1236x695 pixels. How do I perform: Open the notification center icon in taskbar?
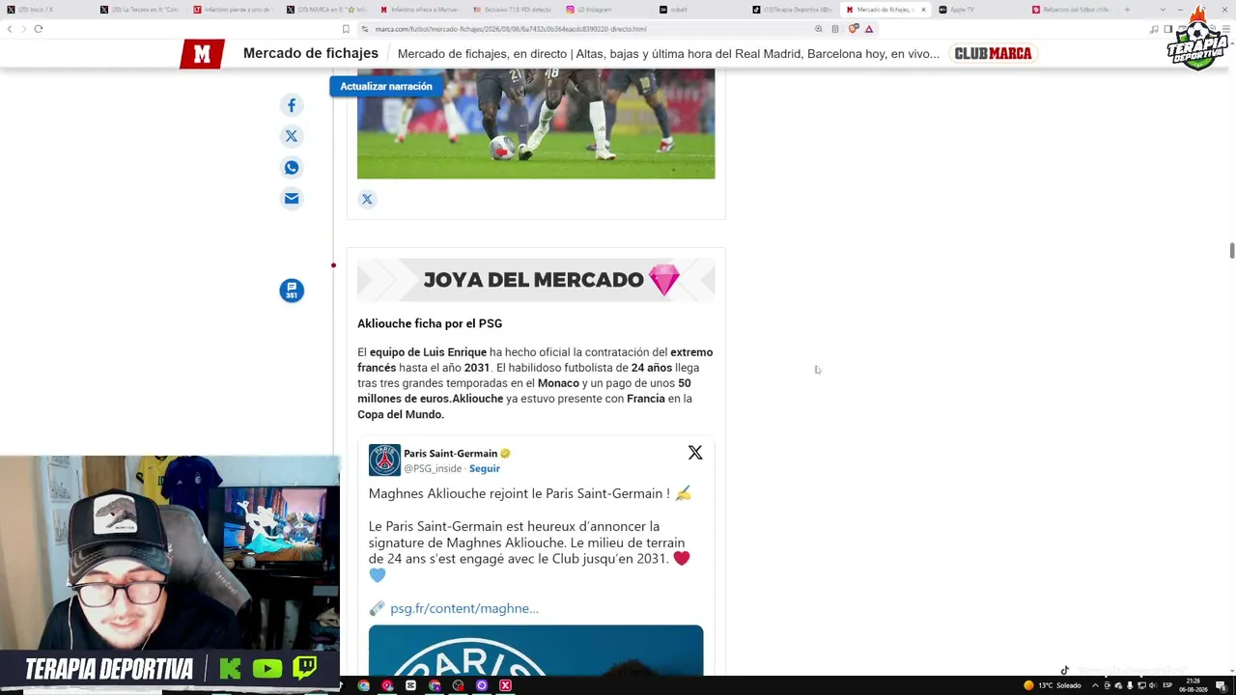[x=1221, y=685]
